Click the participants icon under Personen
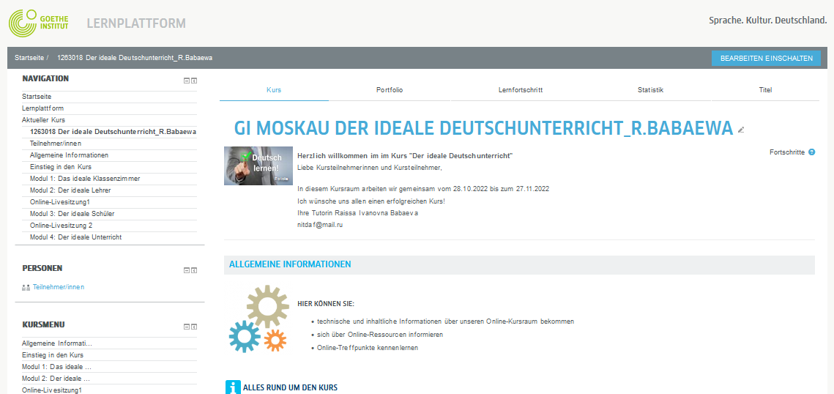834x394 pixels. tap(26, 288)
